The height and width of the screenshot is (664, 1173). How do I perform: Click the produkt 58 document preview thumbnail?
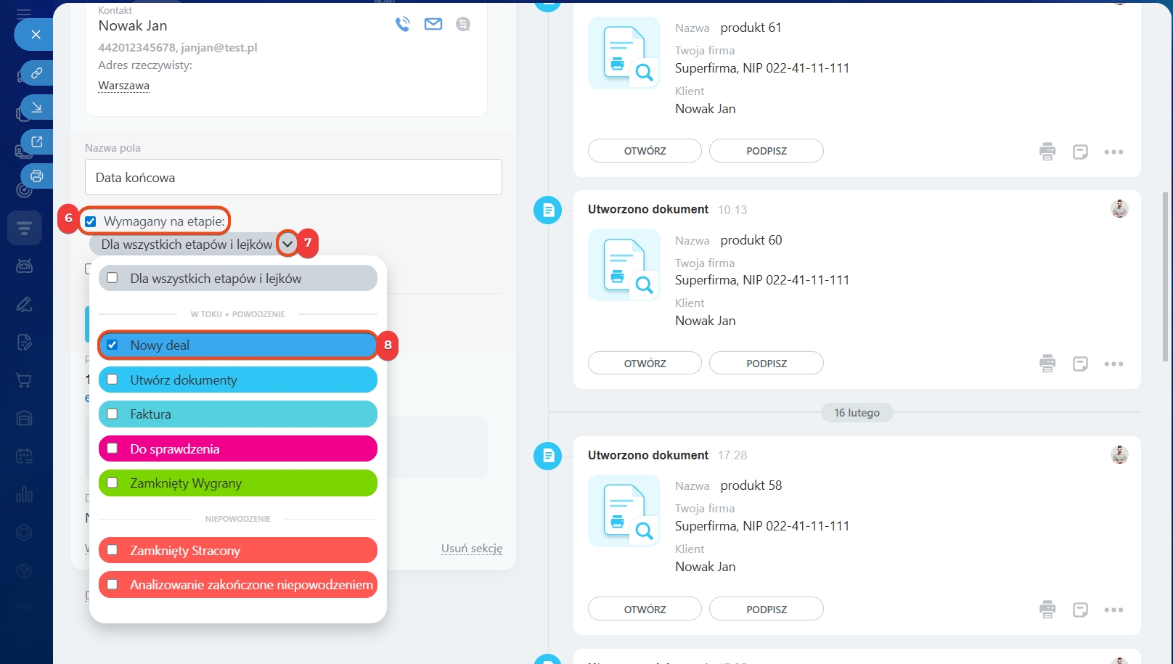click(624, 511)
